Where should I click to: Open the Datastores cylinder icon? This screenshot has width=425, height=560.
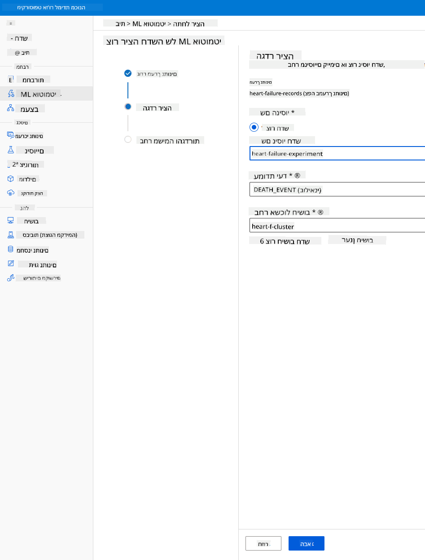click(11, 249)
